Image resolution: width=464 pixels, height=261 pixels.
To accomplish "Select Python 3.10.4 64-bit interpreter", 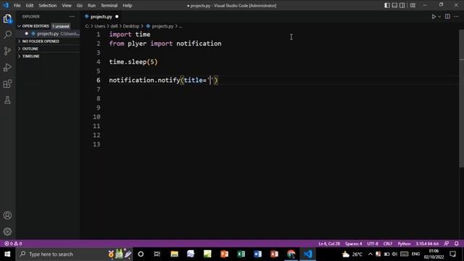I will pos(427,244).
